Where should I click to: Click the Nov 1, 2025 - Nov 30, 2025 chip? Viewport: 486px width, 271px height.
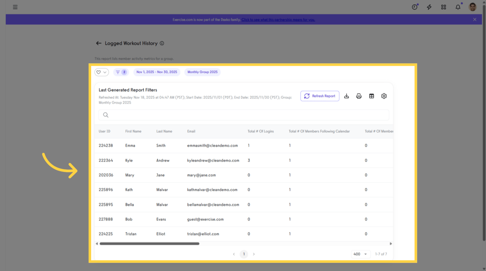click(157, 72)
